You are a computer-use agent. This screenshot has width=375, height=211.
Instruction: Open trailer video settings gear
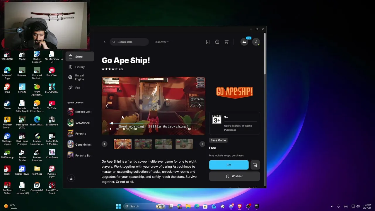click(189, 129)
